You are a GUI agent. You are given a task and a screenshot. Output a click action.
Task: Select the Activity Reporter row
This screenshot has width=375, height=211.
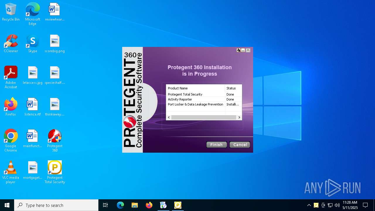click(204, 99)
